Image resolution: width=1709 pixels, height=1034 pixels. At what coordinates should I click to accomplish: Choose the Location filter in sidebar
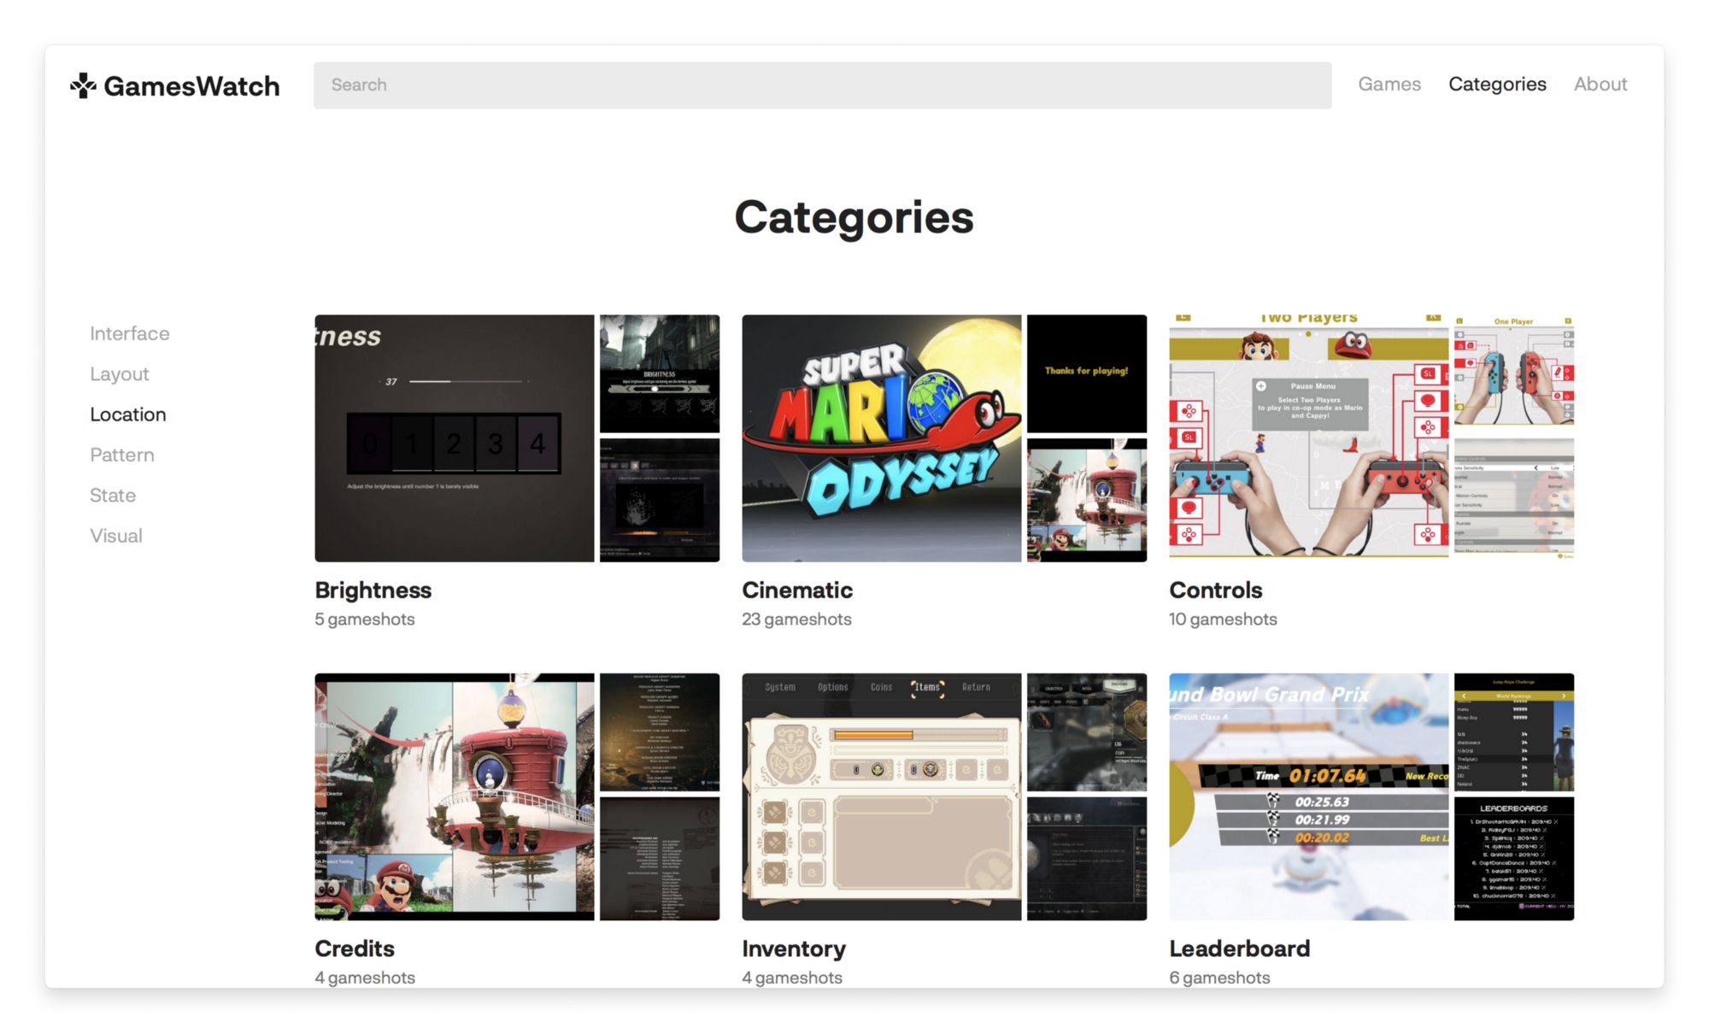click(x=127, y=414)
